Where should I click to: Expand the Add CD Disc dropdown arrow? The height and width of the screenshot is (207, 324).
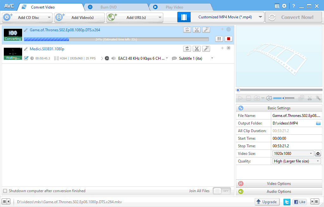pyautogui.click(x=49, y=18)
